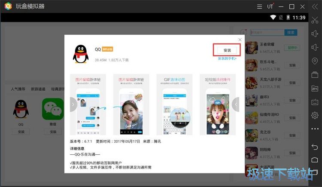Click the no-SIM signal icon

pos(281,18)
